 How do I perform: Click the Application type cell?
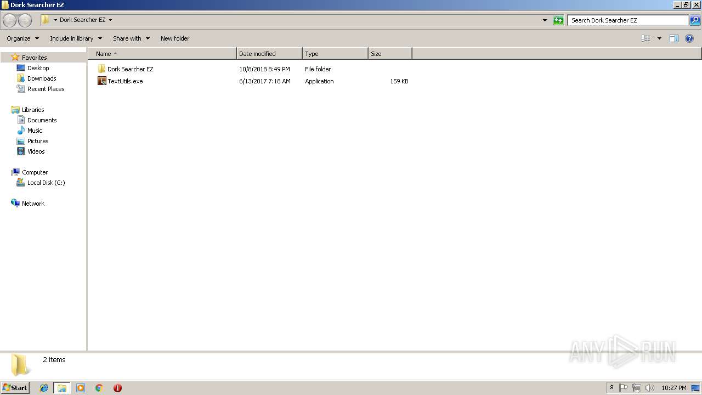tap(319, 81)
